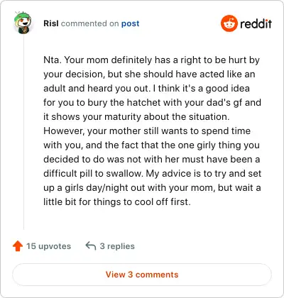Follow the blue "post" link
Viewport: 284px width, 298px height.
pyautogui.click(x=131, y=23)
